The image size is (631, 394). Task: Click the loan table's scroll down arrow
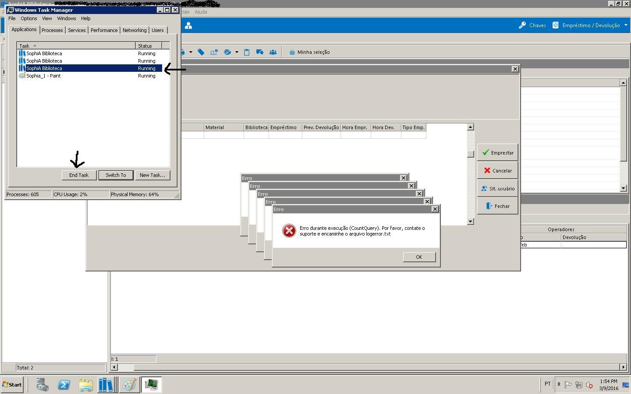(471, 222)
